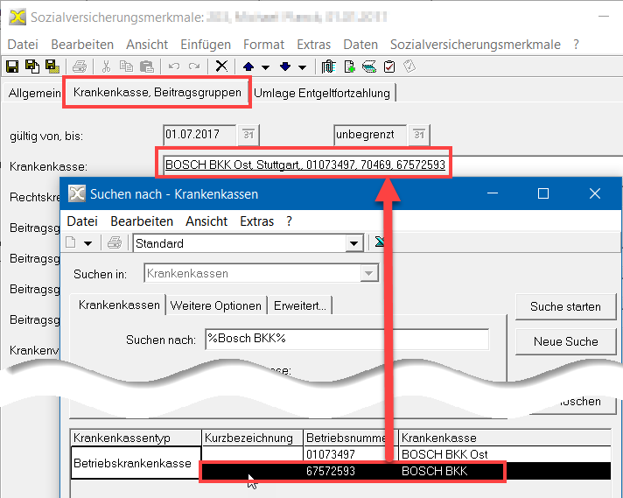Click the third save icon with grid
Viewport: 623px width, 498px height.
click(52, 67)
